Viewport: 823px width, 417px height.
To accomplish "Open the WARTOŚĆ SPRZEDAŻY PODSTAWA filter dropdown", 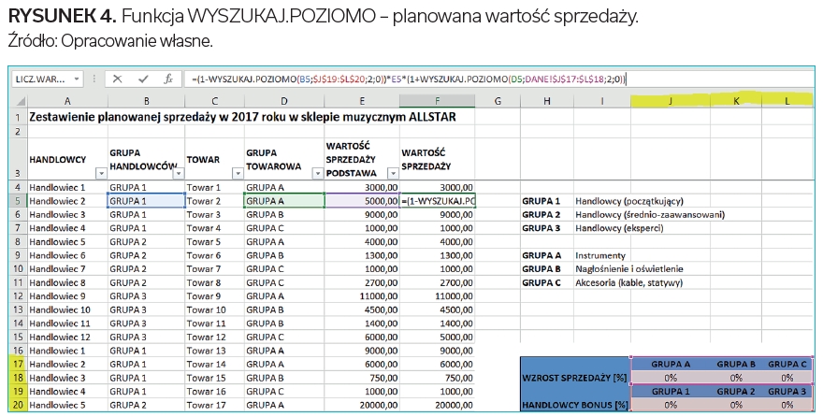I will click(391, 173).
